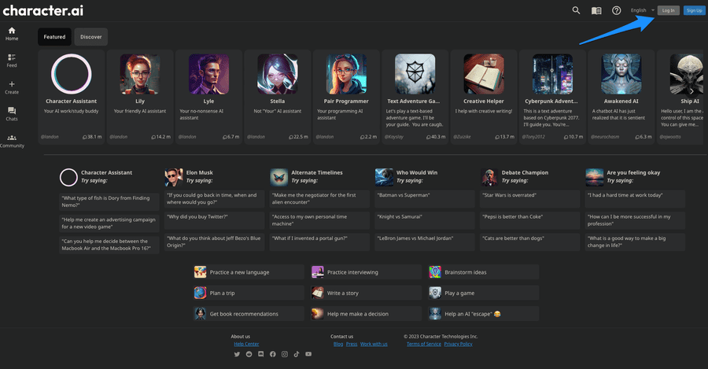The height and width of the screenshot is (369, 708).
Task: Click the Plan a trip icon
Action: (x=200, y=293)
